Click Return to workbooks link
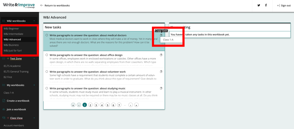Screen dimensions: 294x129 [55, 5]
